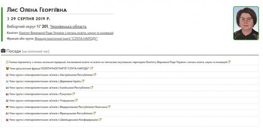Open external link icon after Італійською Республікою
The height and width of the screenshot is (128, 263).
click(92, 87)
